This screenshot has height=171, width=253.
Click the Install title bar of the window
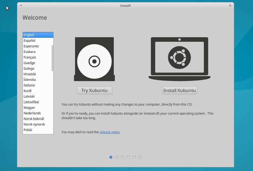pyautogui.click(x=125, y=5)
